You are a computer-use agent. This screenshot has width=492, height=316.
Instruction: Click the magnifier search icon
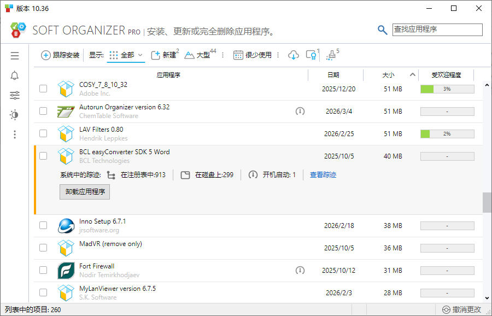click(383, 30)
